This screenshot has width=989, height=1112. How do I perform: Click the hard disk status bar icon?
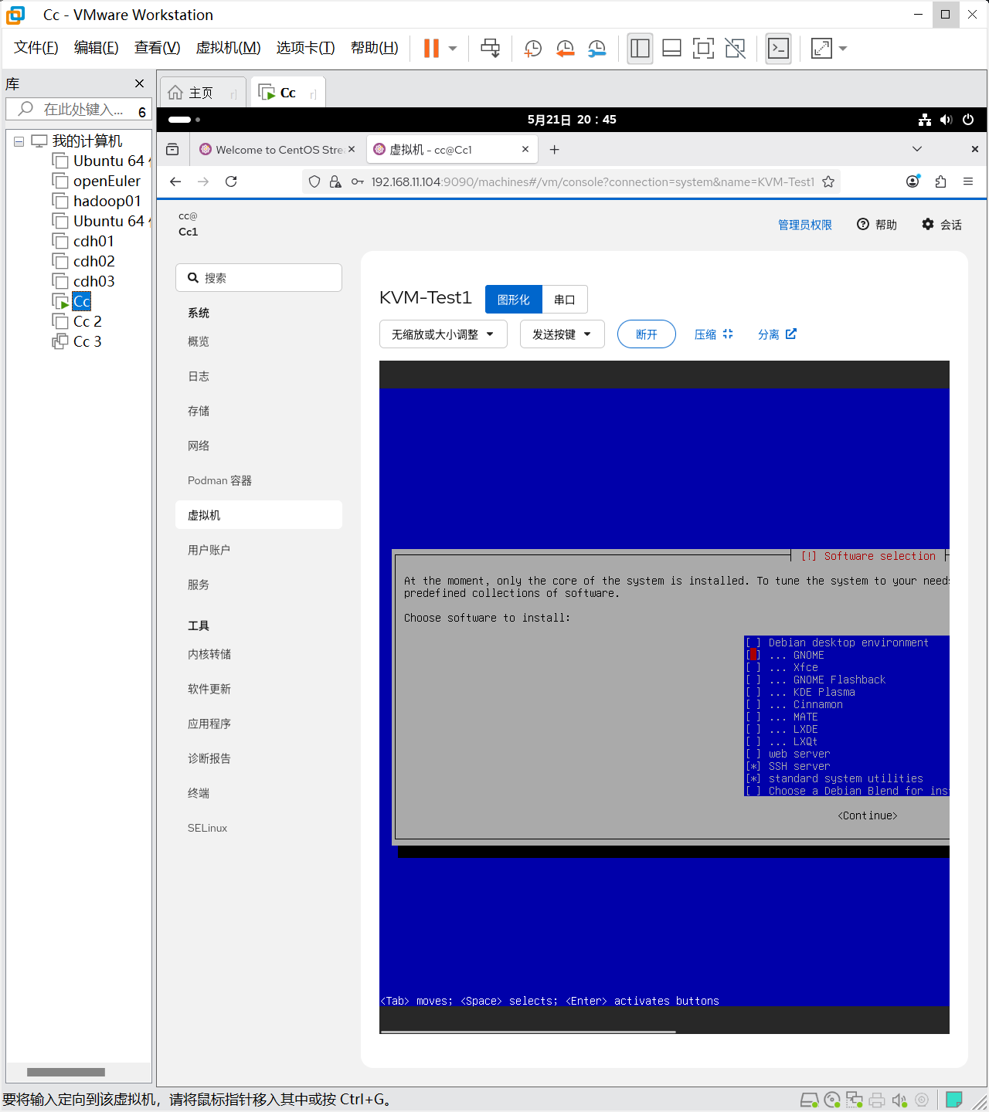809,1100
